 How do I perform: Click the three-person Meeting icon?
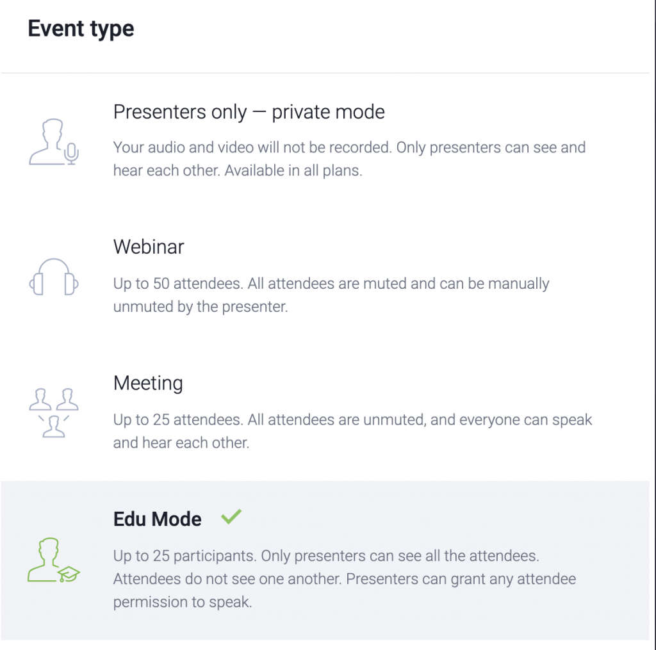click(x=54, y=413)
